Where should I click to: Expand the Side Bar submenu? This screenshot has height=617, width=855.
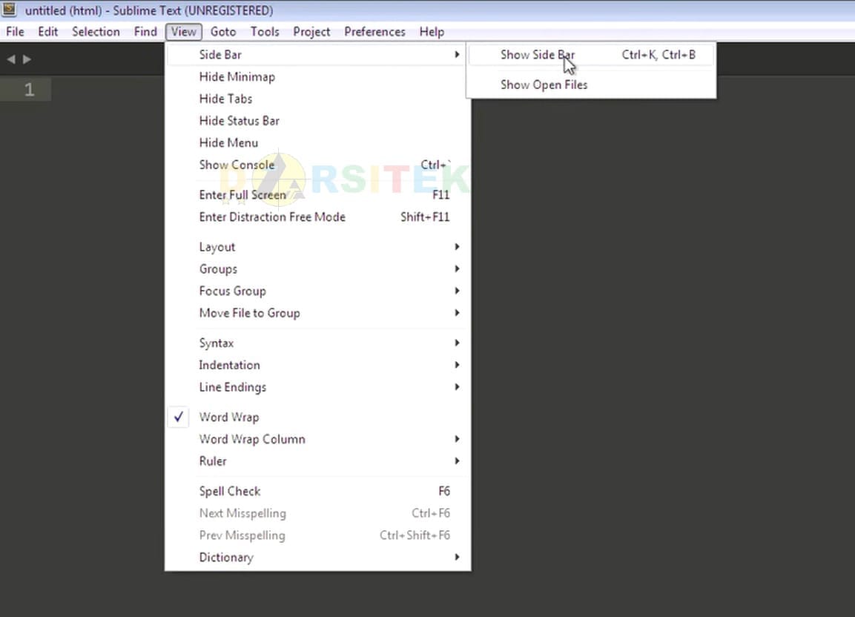(x=318, y=55)
